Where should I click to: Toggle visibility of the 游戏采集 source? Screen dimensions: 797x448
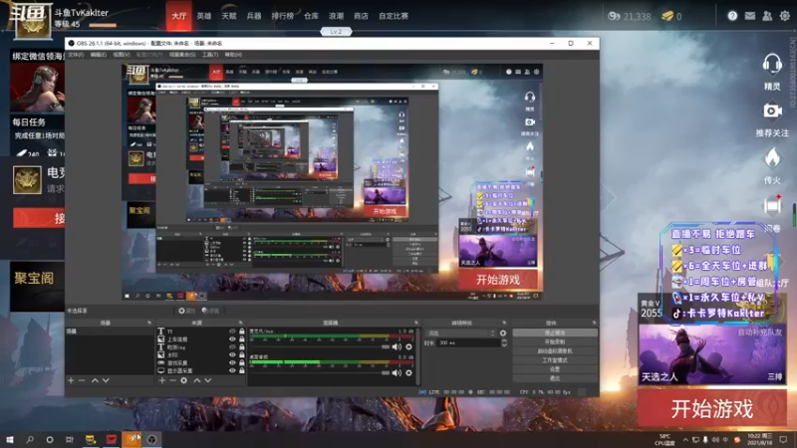[232, 362]
